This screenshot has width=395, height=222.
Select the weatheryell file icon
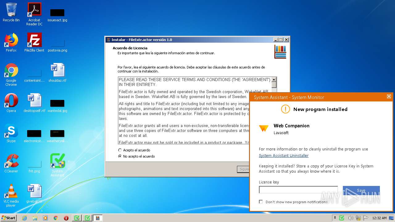tap(57, 136)
